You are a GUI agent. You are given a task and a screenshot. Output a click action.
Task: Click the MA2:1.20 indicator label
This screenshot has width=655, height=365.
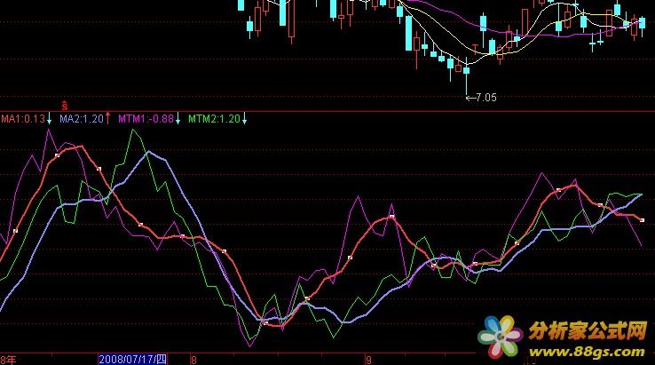[82, 119]
